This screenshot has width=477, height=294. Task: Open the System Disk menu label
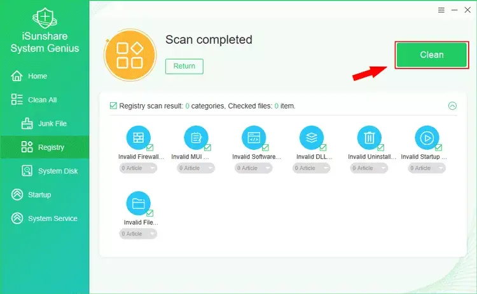(58, 171)
